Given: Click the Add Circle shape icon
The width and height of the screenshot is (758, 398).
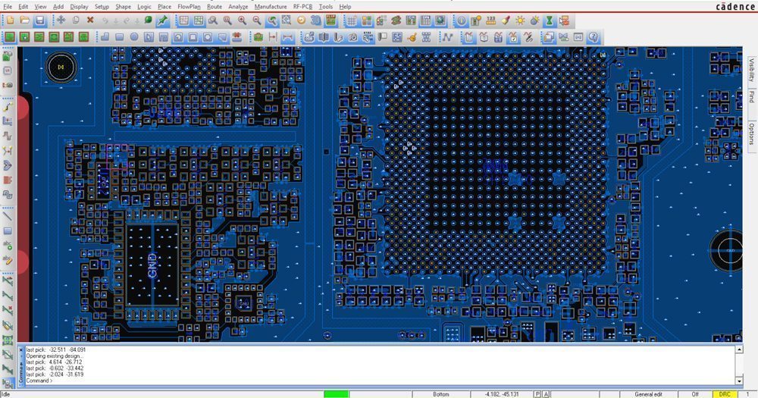Looking at the screenshot, I should (x=134, y=36).
